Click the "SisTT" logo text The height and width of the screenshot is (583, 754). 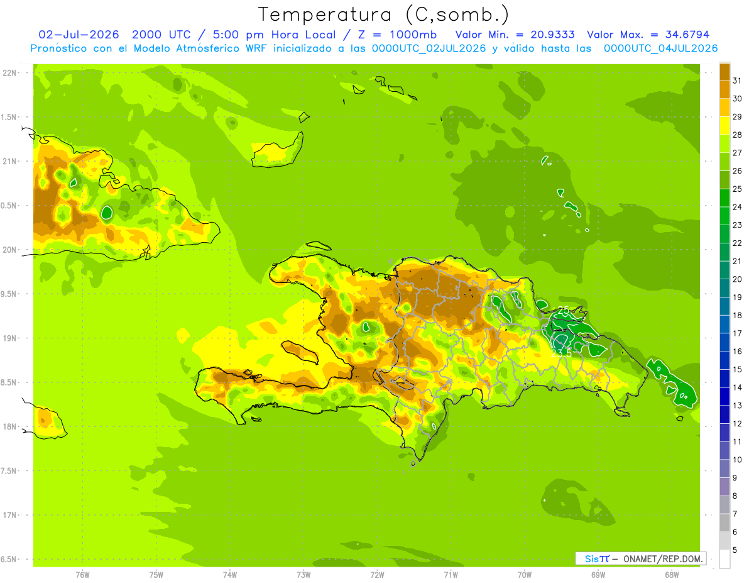[596, 558]
